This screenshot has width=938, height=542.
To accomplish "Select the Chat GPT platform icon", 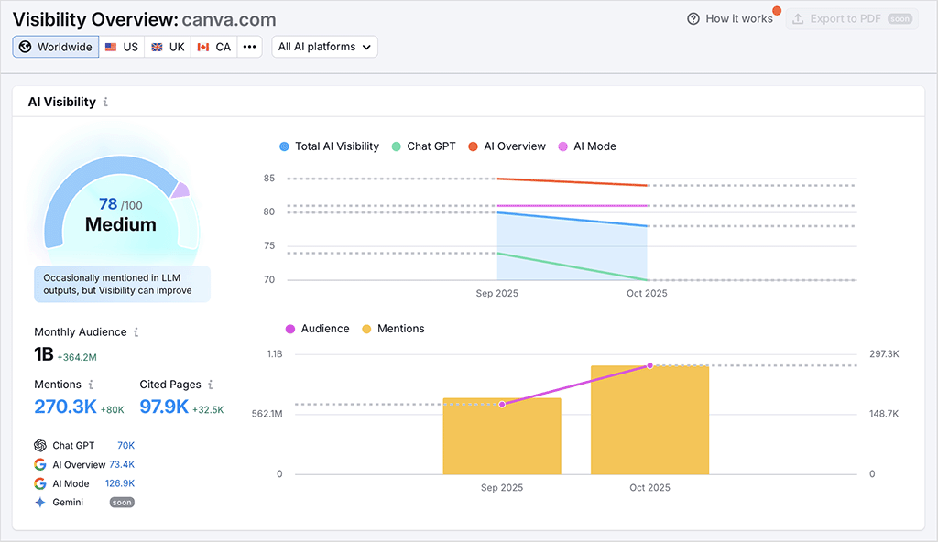I will [x=38, y=445].
